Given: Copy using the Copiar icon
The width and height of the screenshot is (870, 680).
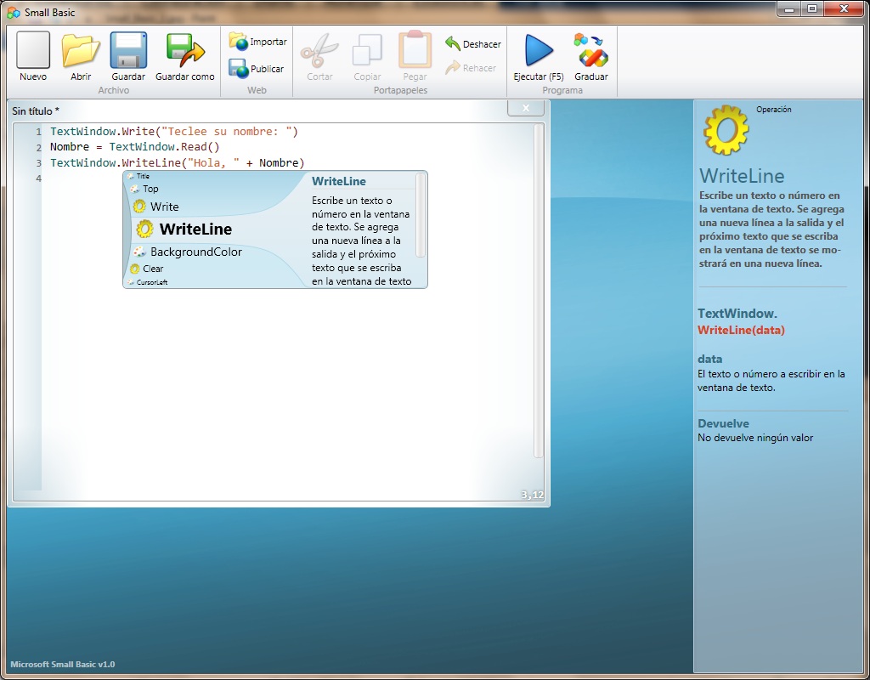Looking at the screenshot, I should click(367, 50).
